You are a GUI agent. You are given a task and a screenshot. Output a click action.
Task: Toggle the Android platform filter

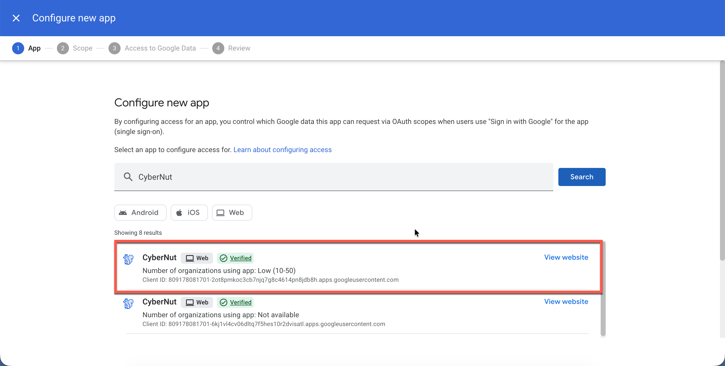click(x=140, y=212)
